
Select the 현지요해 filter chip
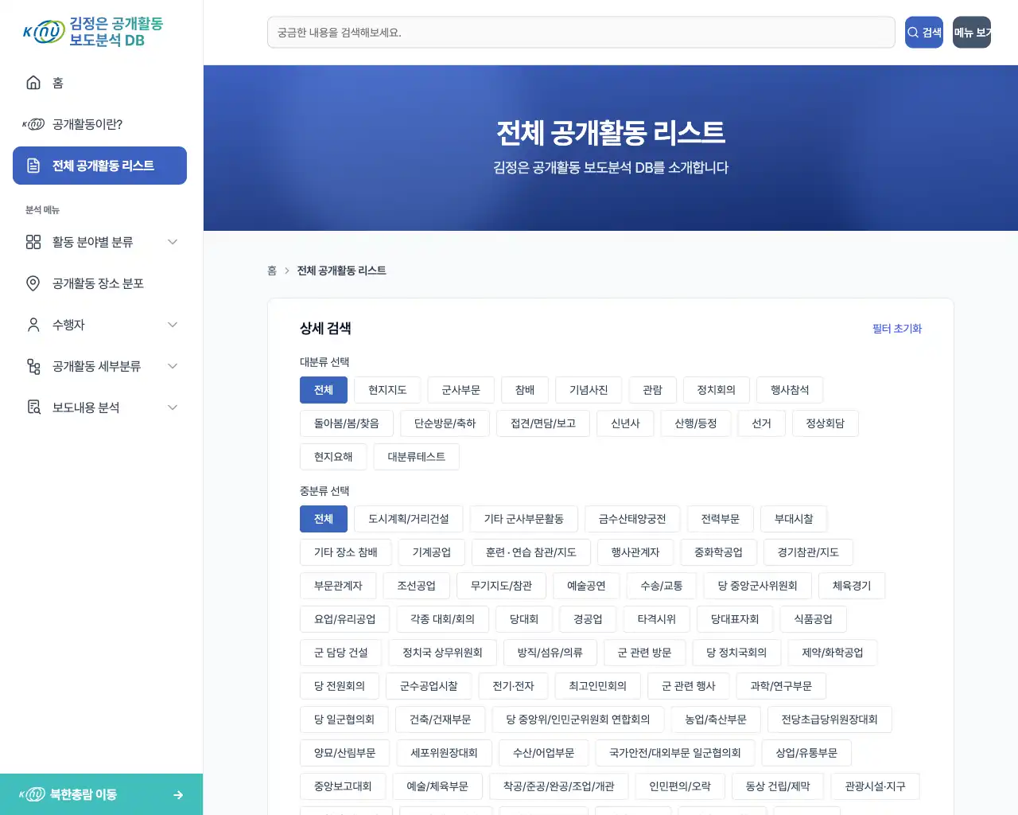[x=333, y=457]
